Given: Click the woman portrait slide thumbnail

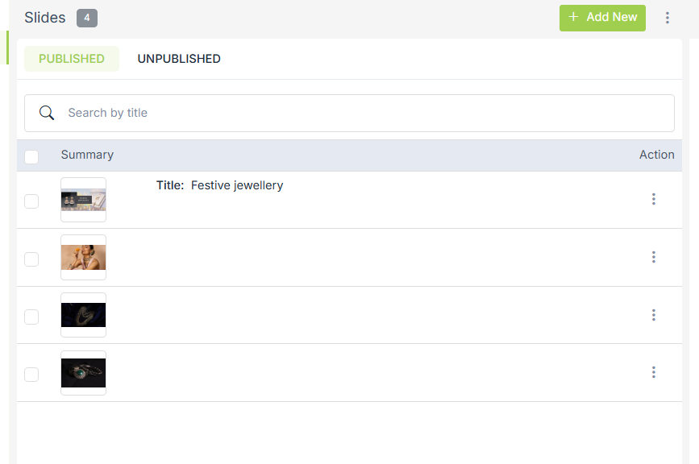Looking at the screenshot, I should [83, 258].
